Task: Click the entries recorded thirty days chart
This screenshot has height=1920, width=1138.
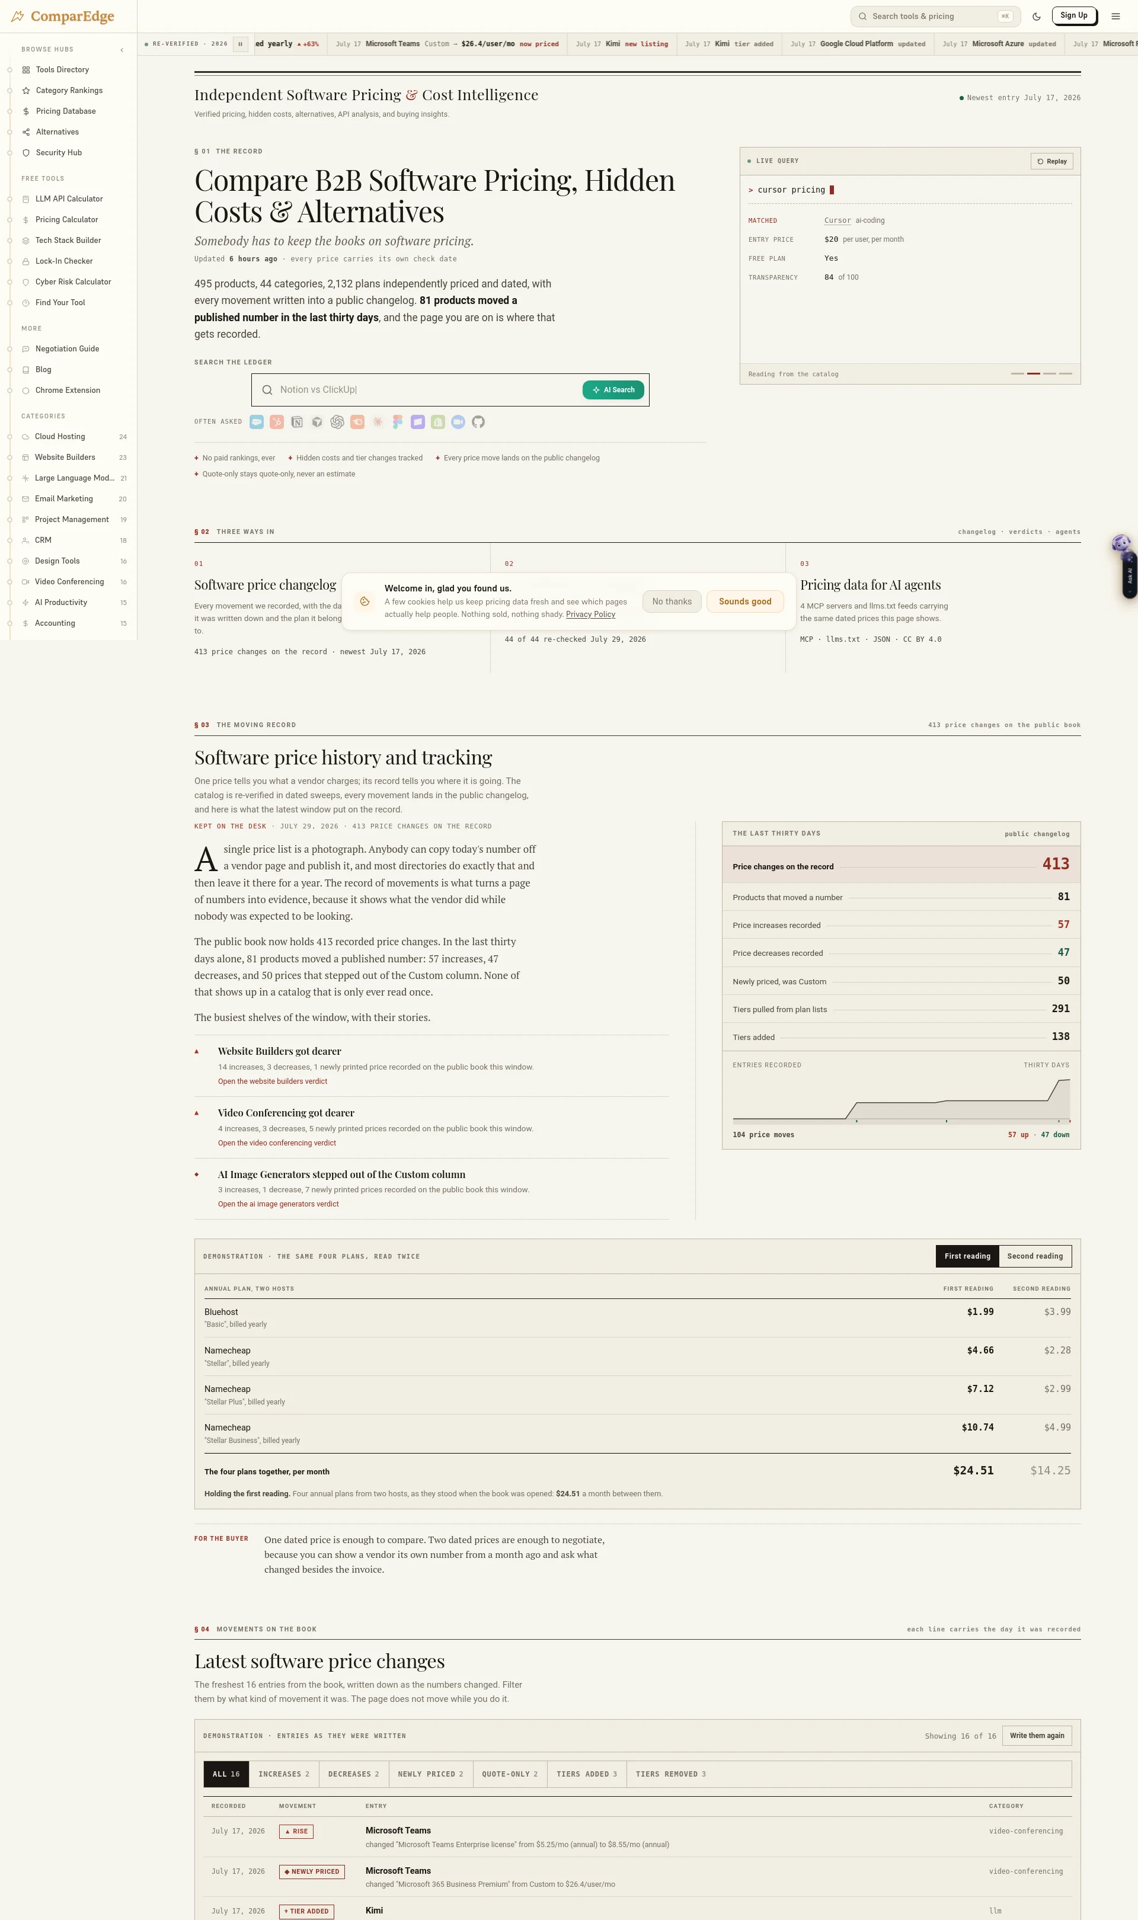Action: pyautogui.click(x=901, y=1100)
